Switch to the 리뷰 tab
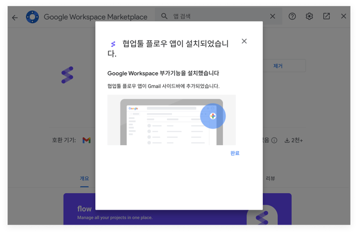 271,179
